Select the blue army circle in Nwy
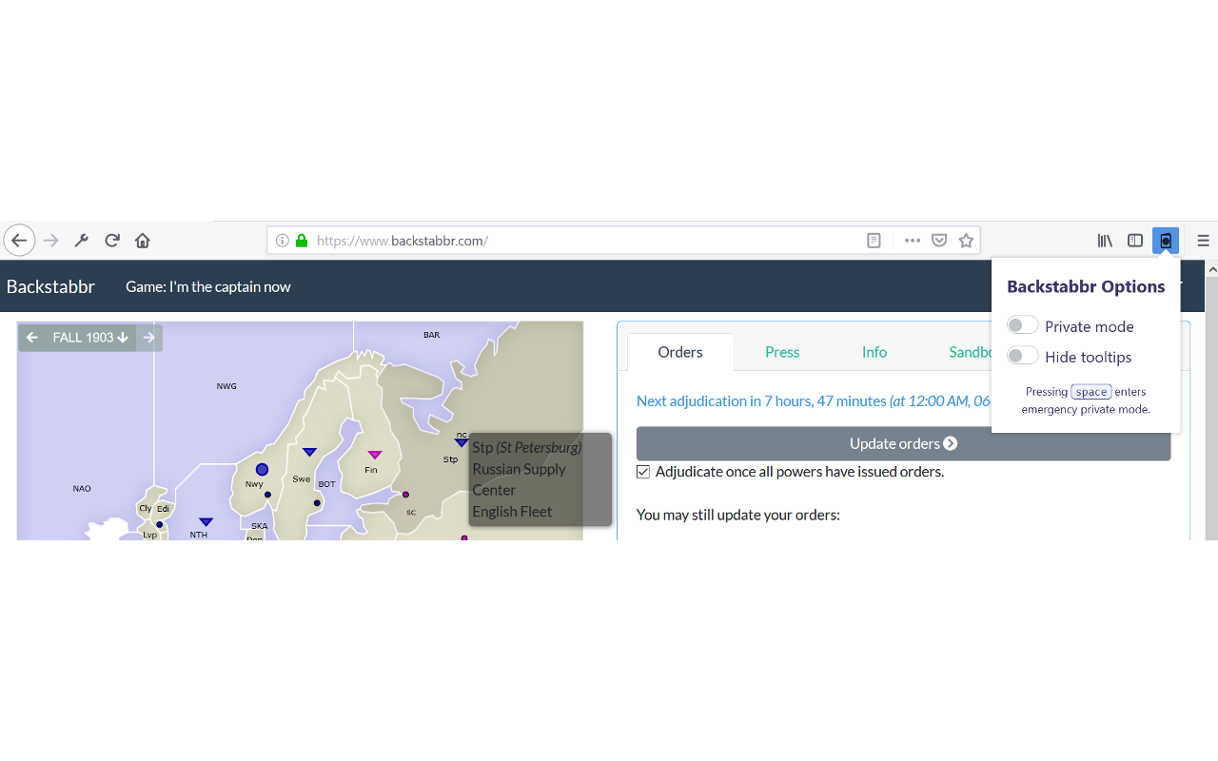This screenshot has width=1218, height=761. point(262,470)
